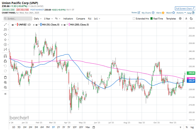Zoom out using the magnifier minus icon
The width and height of the screenshot is (196, 131).
(x=5, y=87)
